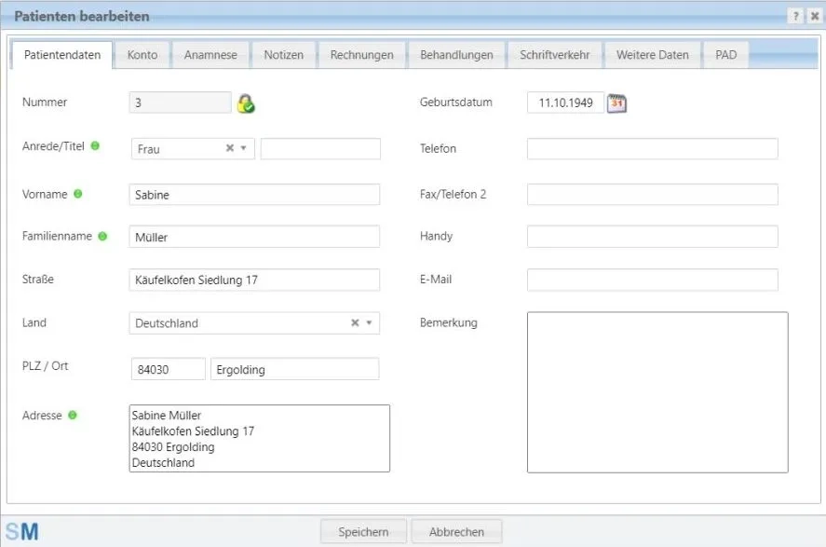The height and width of the screenshot is (547, 826).
Task: Go to the Rechnungen tab
Action: pos(361,55)
